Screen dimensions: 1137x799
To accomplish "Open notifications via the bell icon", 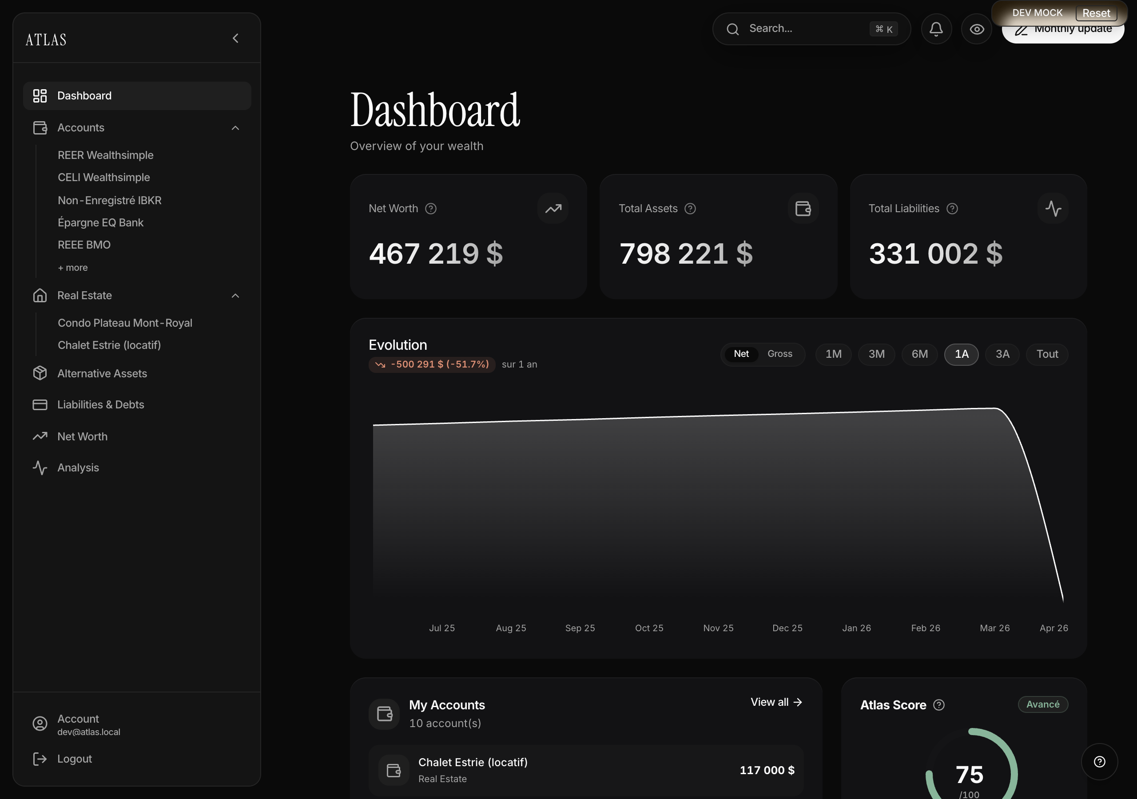I will pos(936,29).
